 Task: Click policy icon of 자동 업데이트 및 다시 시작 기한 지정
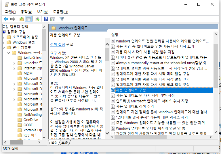tap(113, 95)
